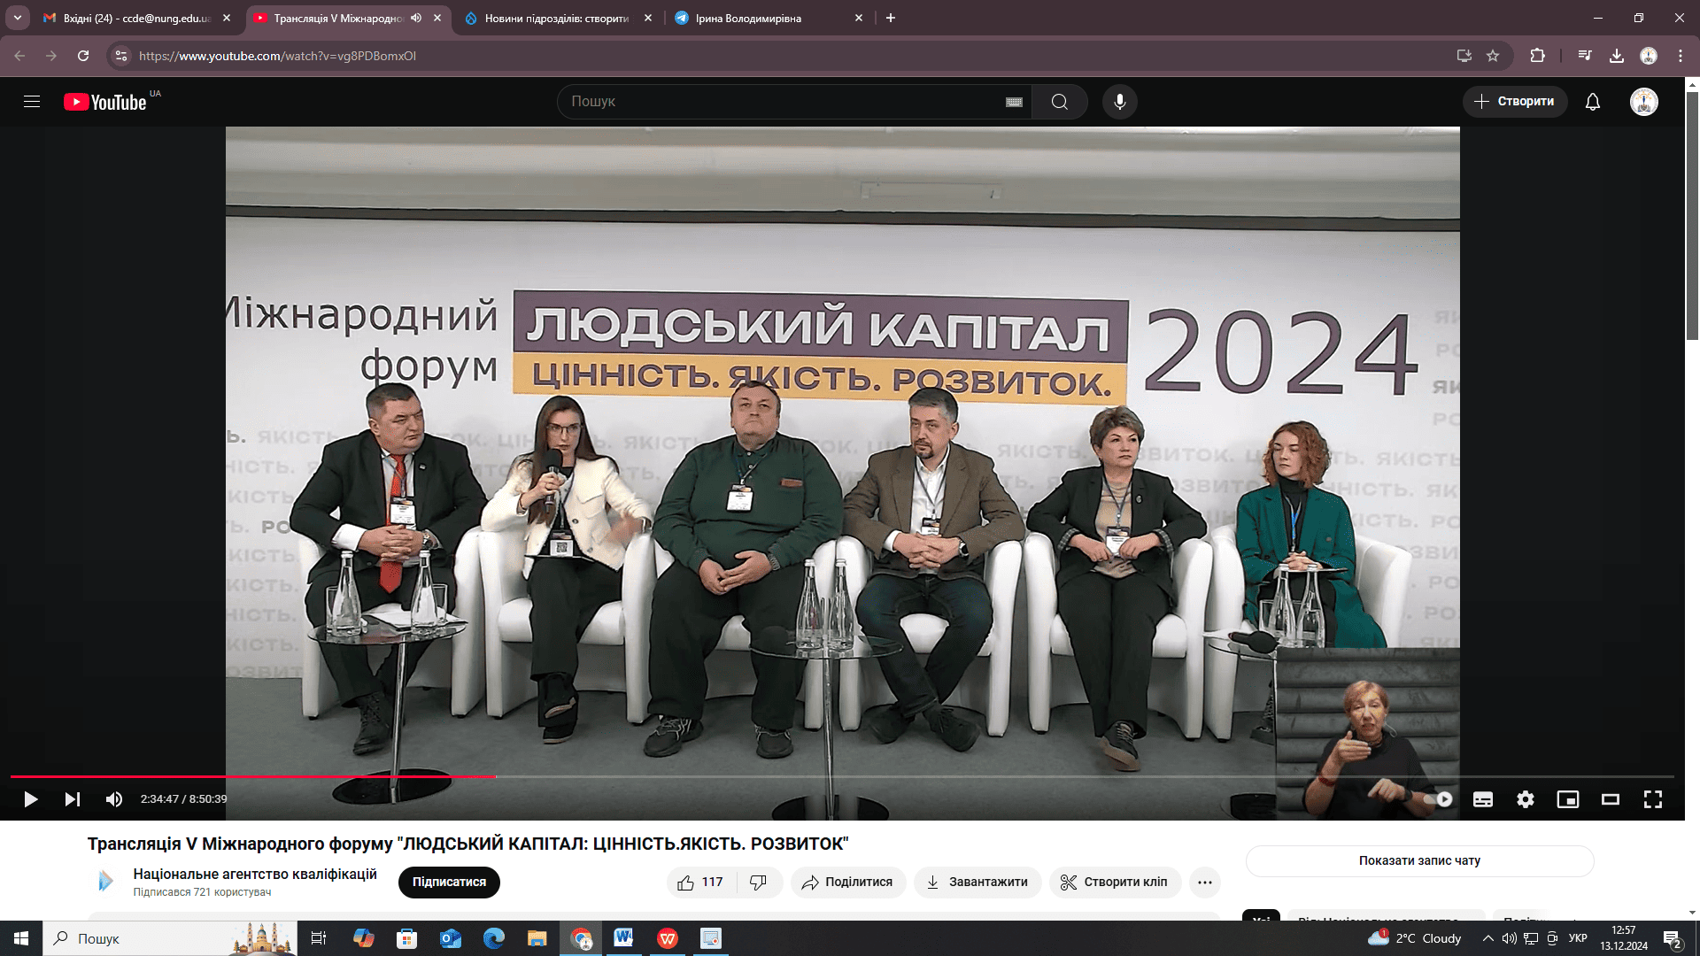The width and height of the screenshot is (1700, 956).
Task: Skip to the next video
Action: 73,799
